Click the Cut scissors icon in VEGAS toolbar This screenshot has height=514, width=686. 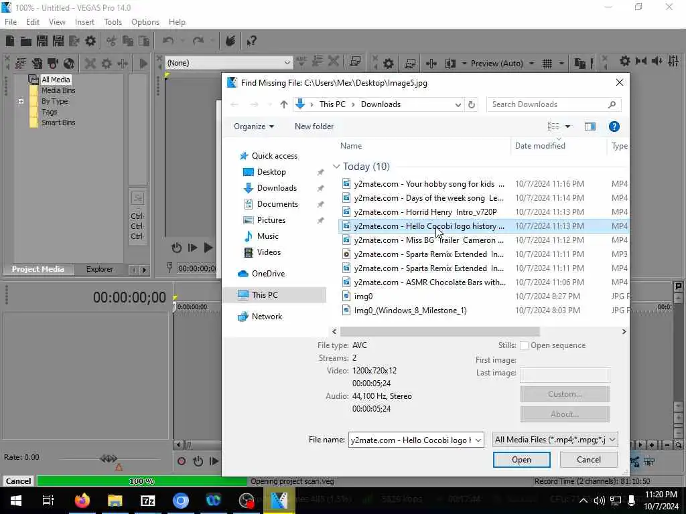[112, 41]
